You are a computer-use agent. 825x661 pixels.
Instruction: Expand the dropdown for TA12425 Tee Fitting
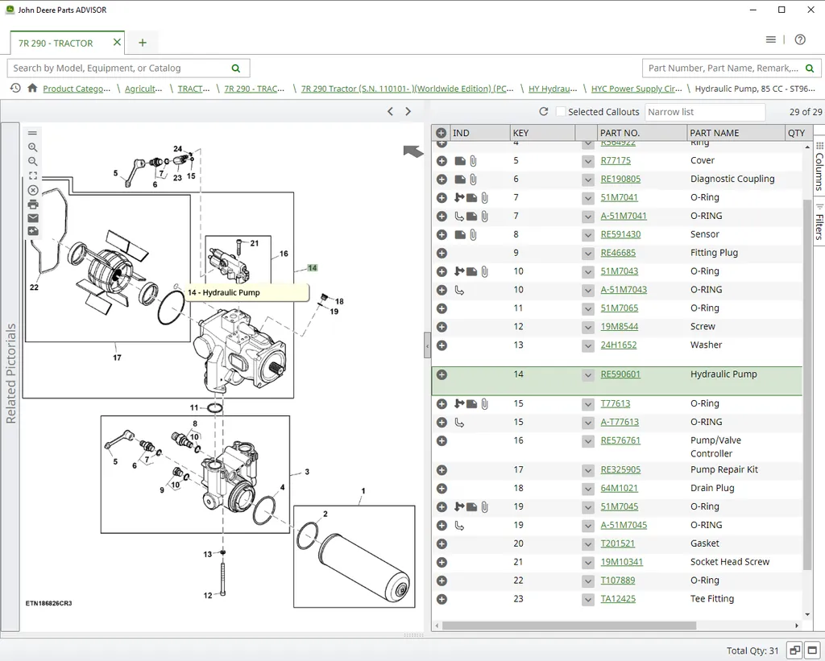[587, 599]
